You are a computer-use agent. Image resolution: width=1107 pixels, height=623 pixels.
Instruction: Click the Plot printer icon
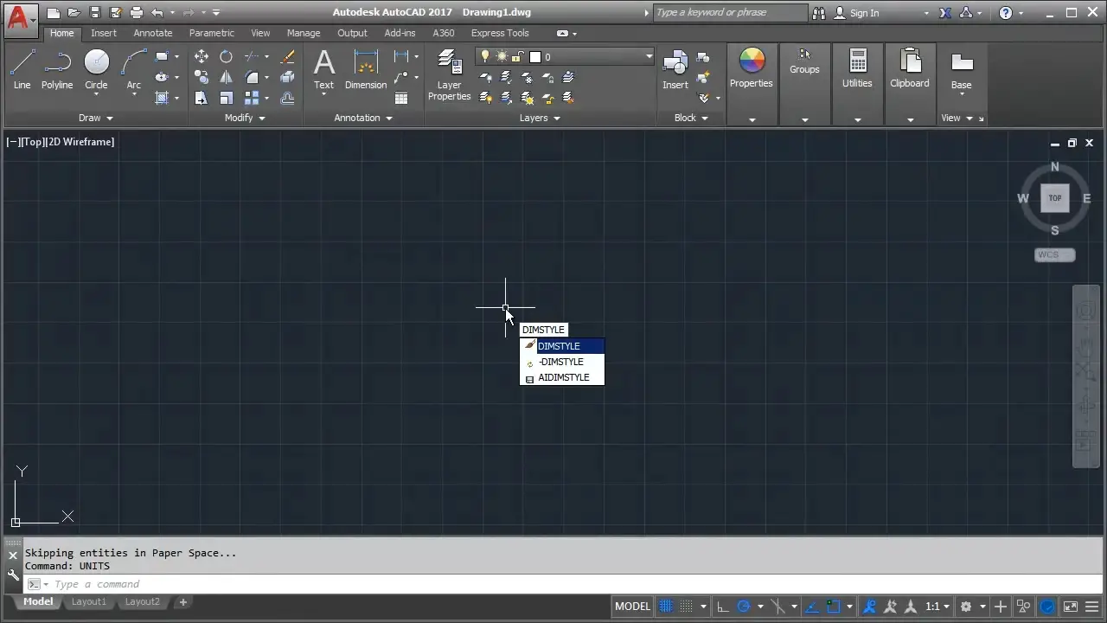pyautogui.click(x=137, y=13)
